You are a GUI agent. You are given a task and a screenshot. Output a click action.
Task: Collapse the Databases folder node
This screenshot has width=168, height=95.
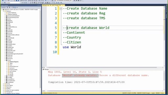click(3, 11)
